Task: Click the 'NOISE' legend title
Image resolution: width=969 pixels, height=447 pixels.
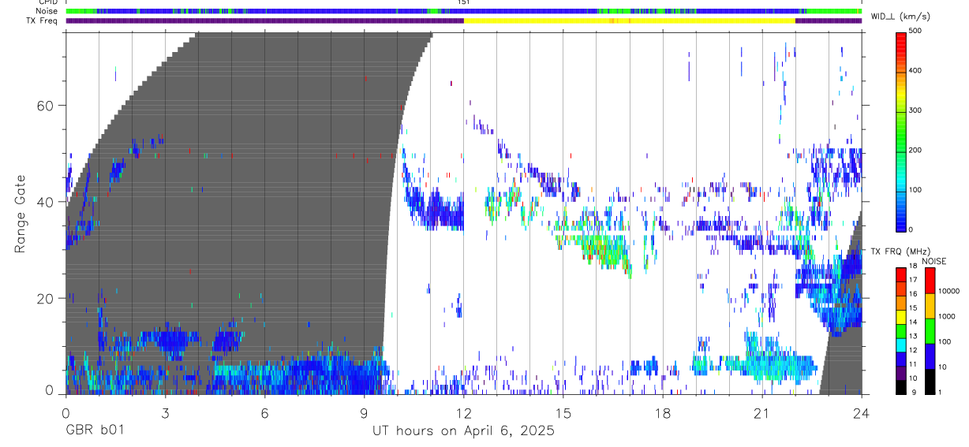Action: 934,261
